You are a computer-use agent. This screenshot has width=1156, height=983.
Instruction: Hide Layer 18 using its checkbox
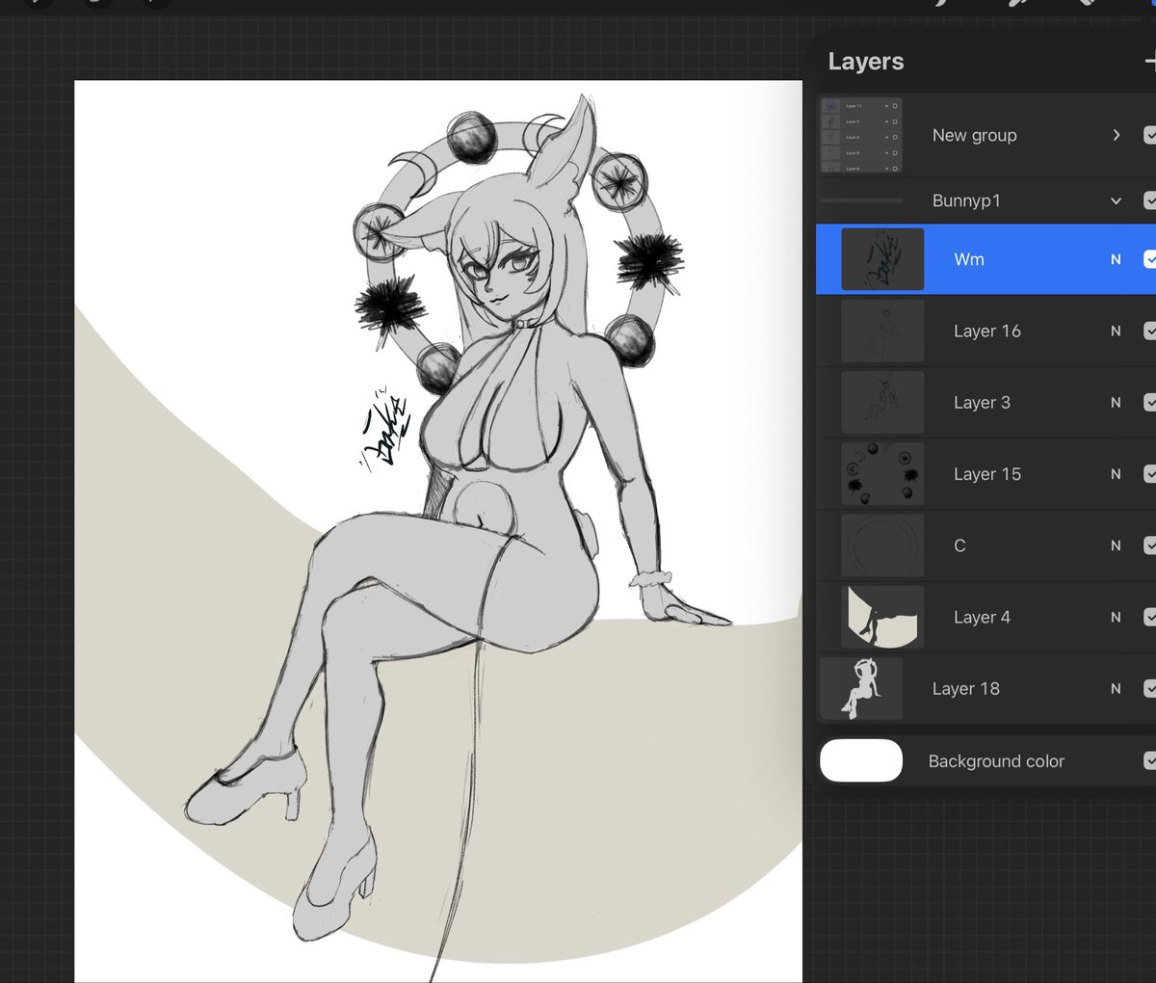1150,689
